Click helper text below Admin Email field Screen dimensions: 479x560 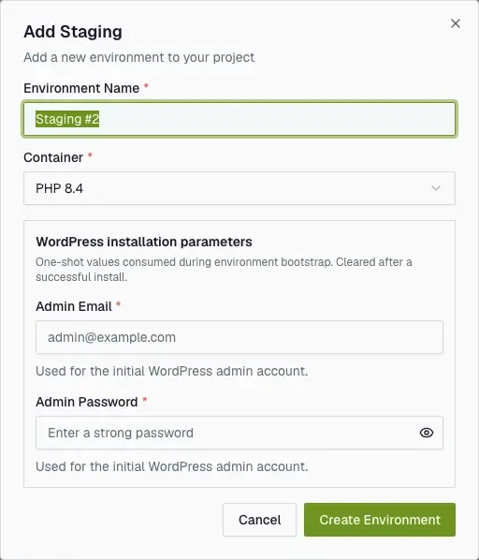[x=172, y=371]
